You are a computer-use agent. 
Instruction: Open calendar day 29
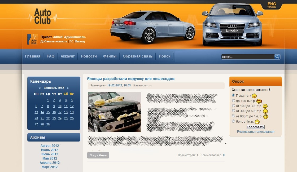point(48,124)
